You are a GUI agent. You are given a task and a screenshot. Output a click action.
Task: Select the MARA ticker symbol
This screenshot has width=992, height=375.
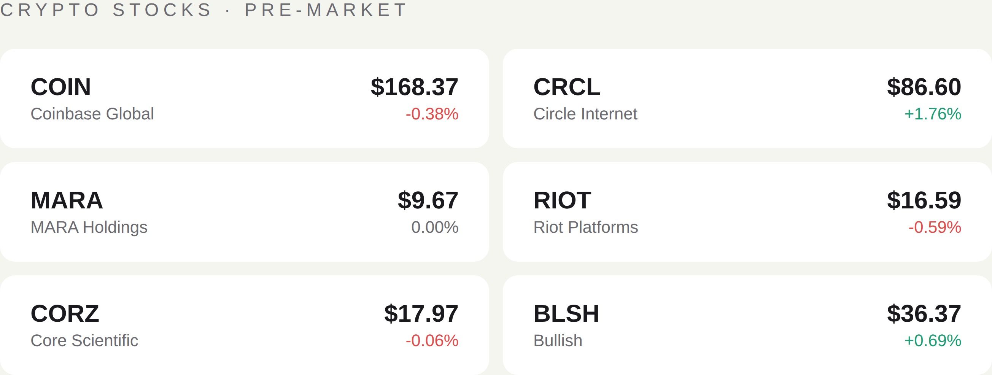66,200
